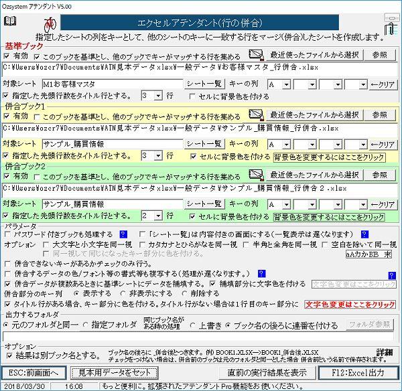Image resolution: width=402 pixels, height=391 pixels.
Task: Click 対象シート field M1お客様マスタ
Action: click(113, 84)
